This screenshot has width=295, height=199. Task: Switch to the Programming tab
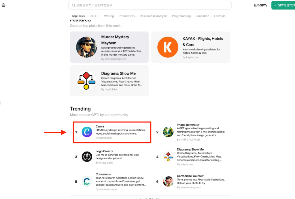[x=181, y=16]
